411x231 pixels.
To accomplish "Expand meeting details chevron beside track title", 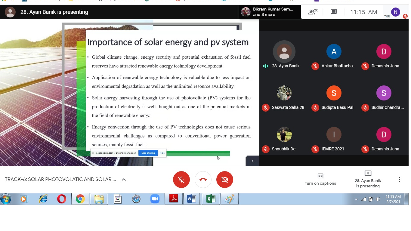I will point(124,180).
